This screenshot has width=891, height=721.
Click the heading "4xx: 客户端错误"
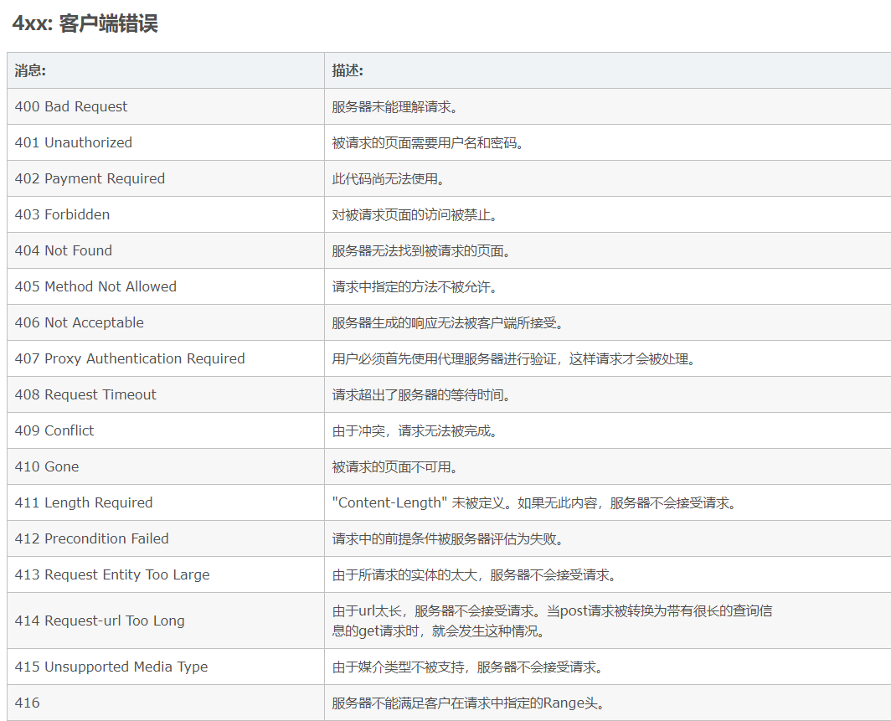pos(85,23)
